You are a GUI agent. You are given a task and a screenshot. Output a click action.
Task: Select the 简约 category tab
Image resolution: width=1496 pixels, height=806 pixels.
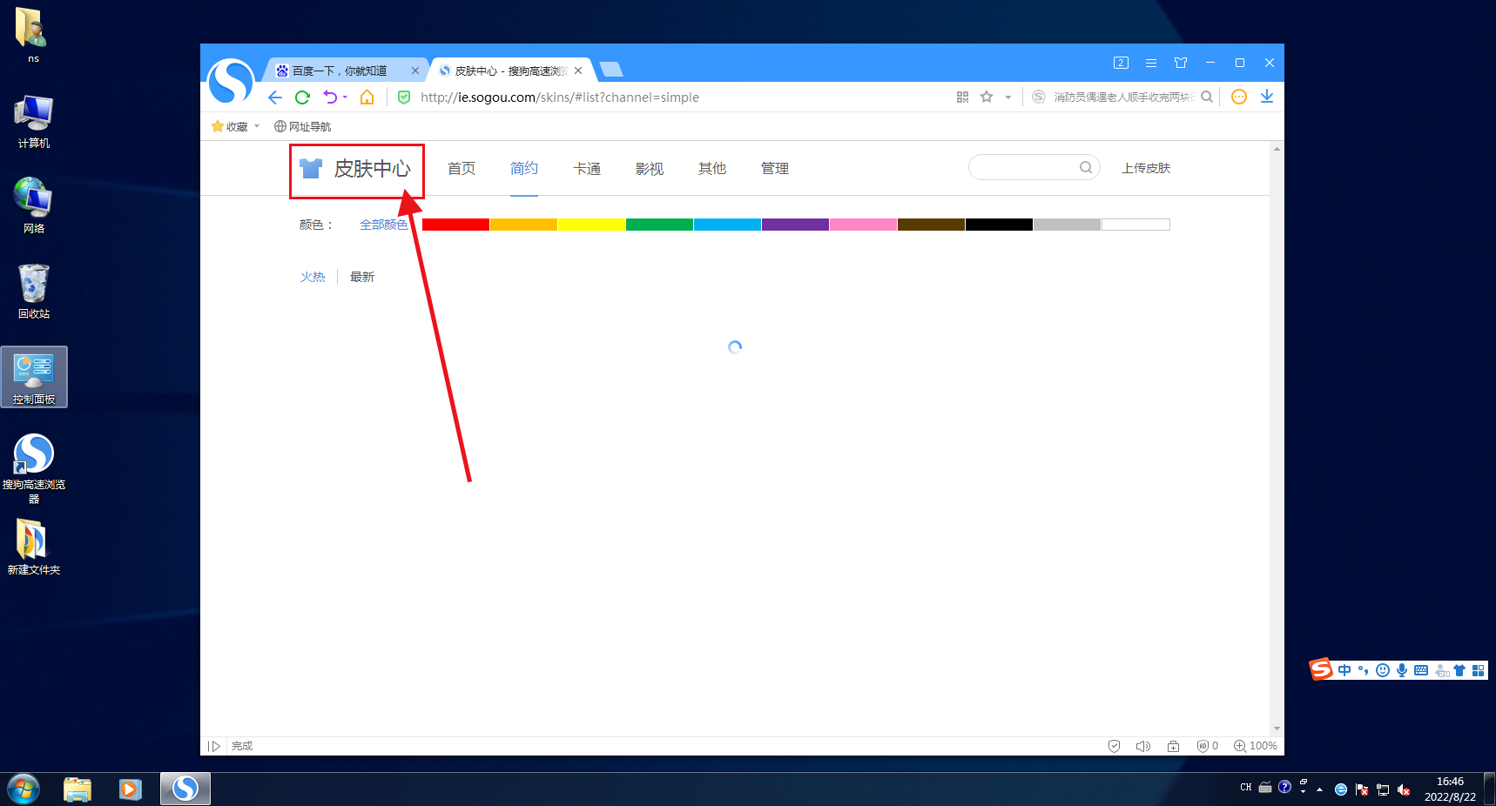(x=524, y=168)
